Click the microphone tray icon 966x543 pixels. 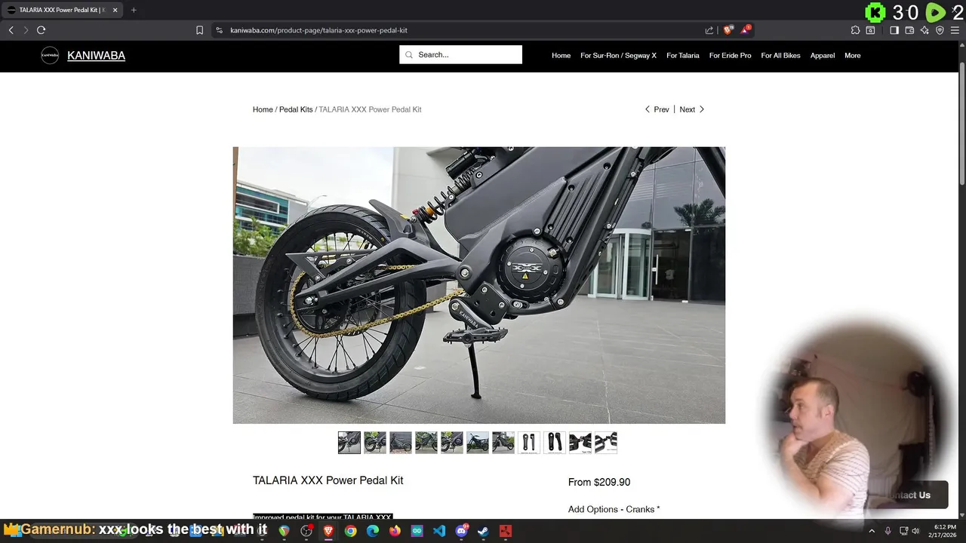click(888, 531)
